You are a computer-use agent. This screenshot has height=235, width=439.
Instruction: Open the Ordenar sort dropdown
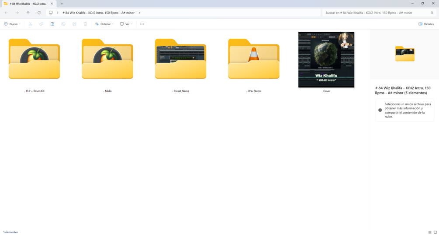pyautogui.click(x=104, y=24)
